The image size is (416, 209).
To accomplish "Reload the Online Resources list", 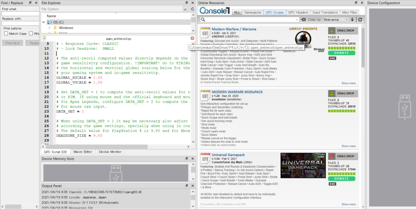I will pos(360,19).
